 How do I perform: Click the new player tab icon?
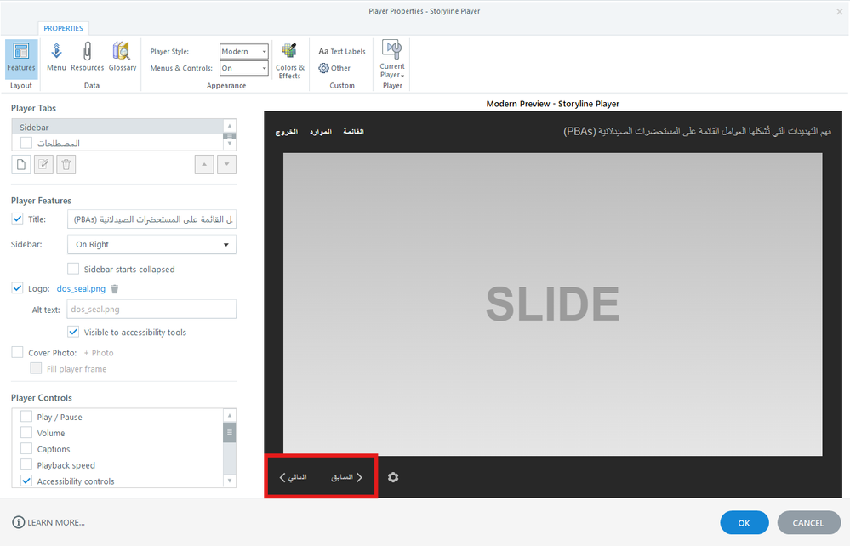coord(21,164)
